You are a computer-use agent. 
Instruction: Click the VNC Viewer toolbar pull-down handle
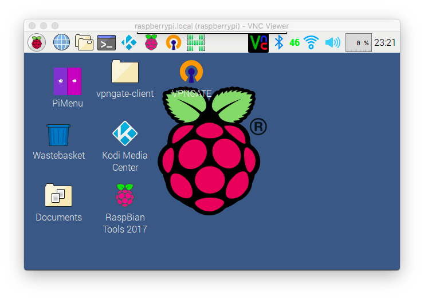click(212, 33)
